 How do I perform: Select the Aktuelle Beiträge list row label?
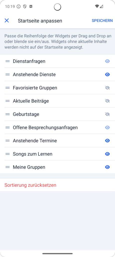[31, 101]
